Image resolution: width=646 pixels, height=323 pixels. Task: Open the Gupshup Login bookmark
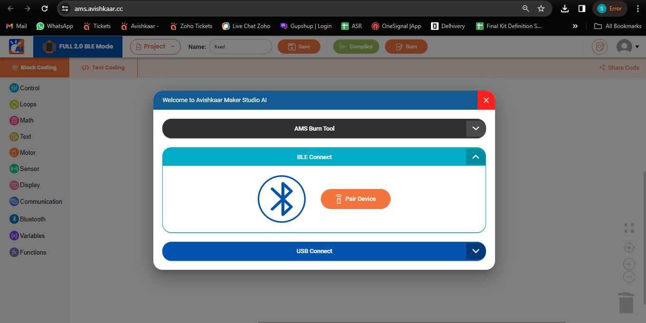[x=306, y=26]
